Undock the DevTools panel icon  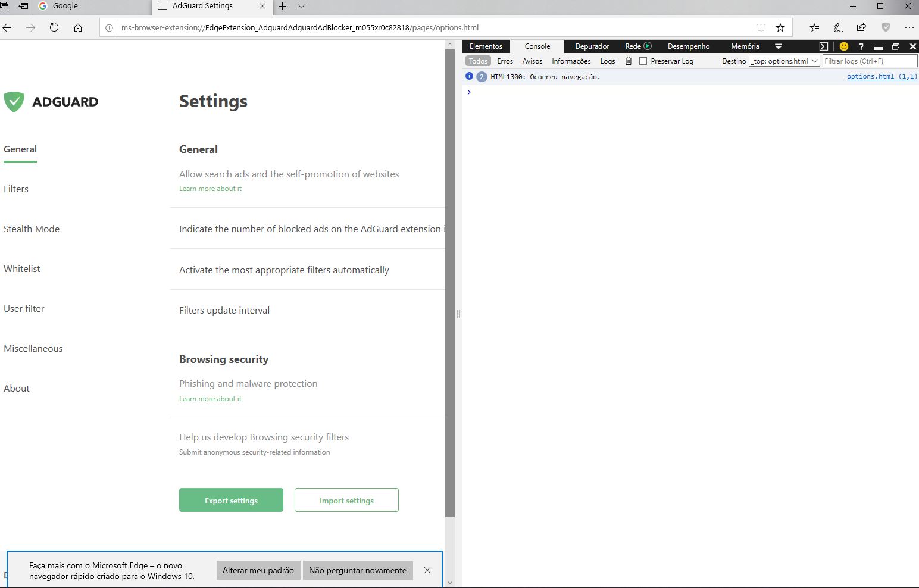click(895, 46)
